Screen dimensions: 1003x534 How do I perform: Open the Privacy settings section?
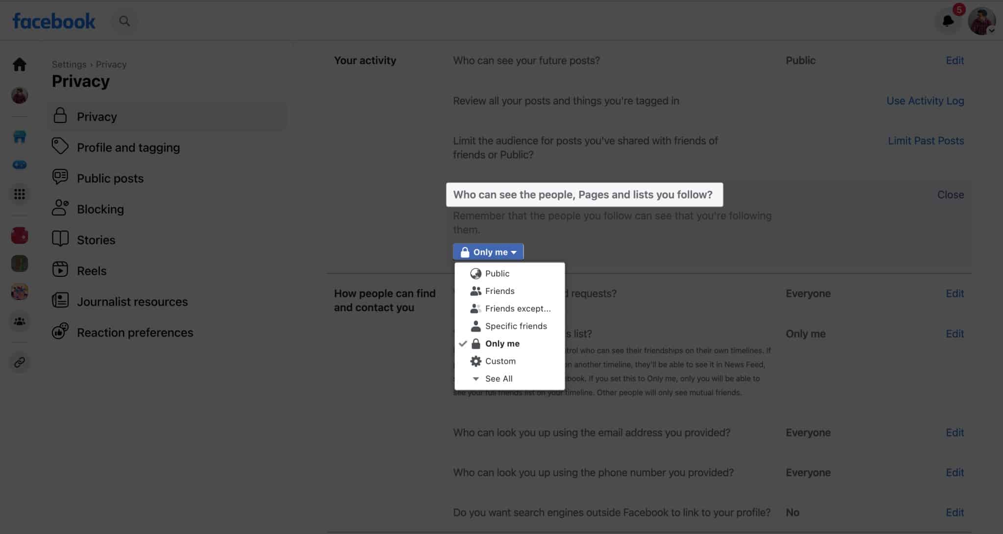click(96, 117)
